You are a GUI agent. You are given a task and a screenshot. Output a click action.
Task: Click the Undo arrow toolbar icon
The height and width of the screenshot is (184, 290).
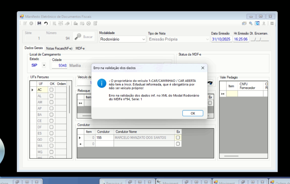click(x=46, y=23)
